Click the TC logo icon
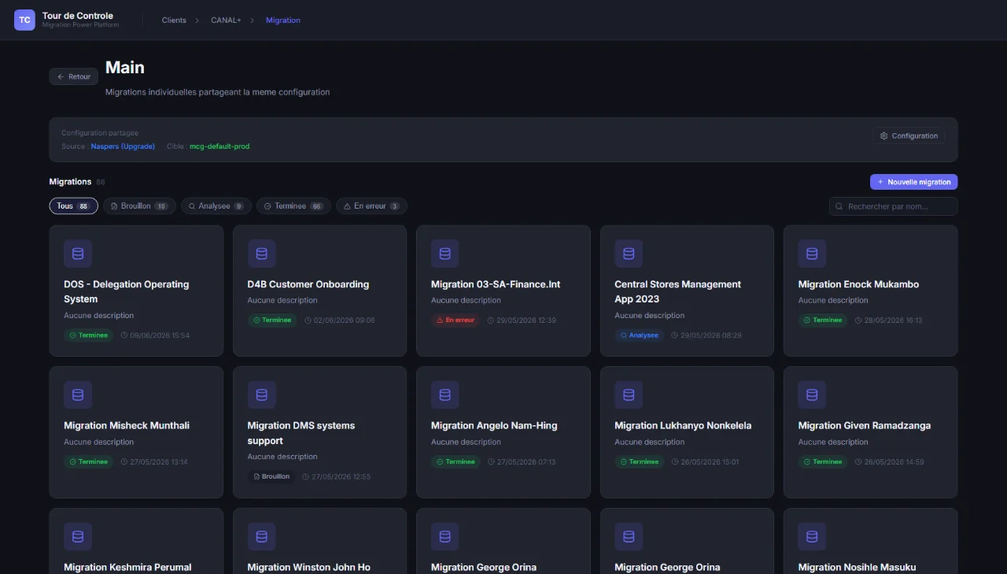The image size is (1007, 574). pos(24,20)
